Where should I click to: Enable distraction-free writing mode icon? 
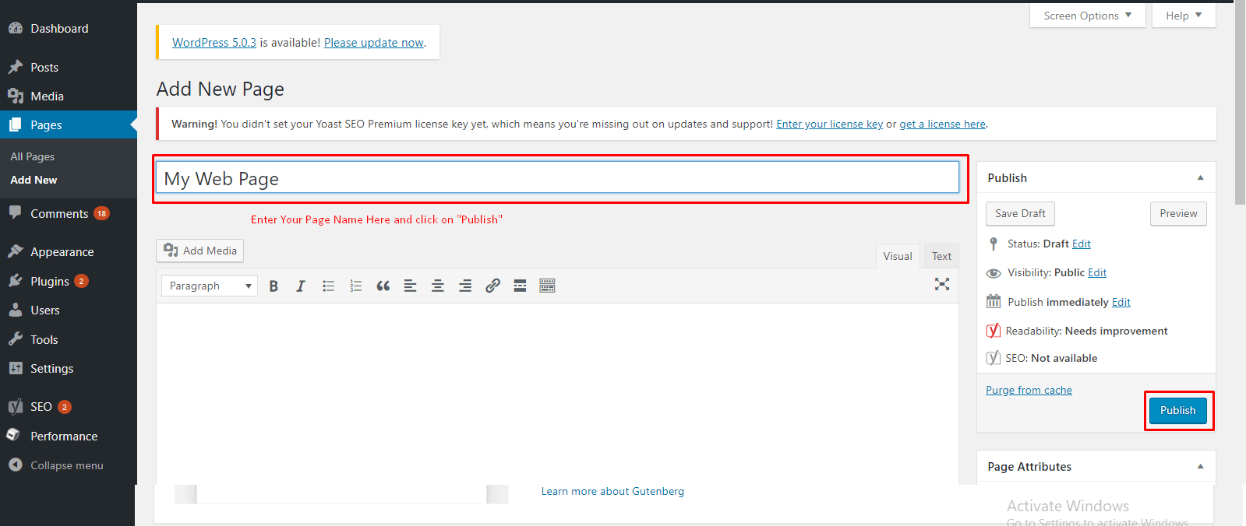coord(942,284)
